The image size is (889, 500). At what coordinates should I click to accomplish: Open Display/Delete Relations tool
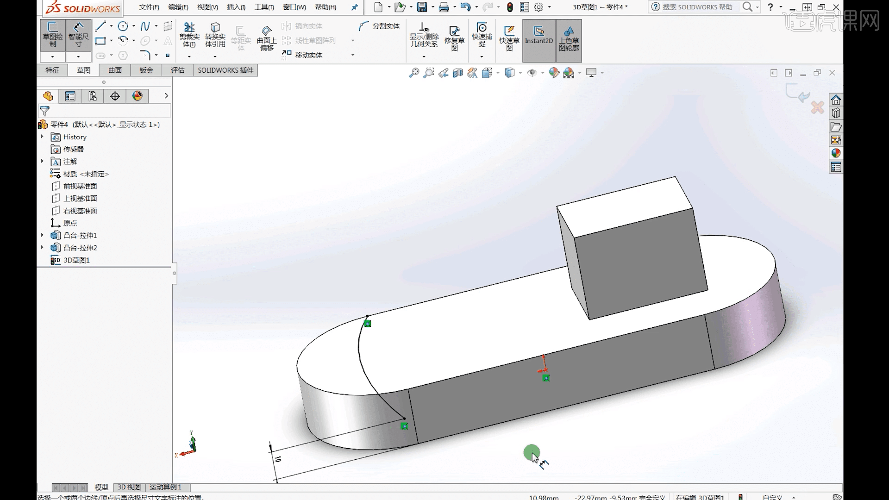point(424,35)
